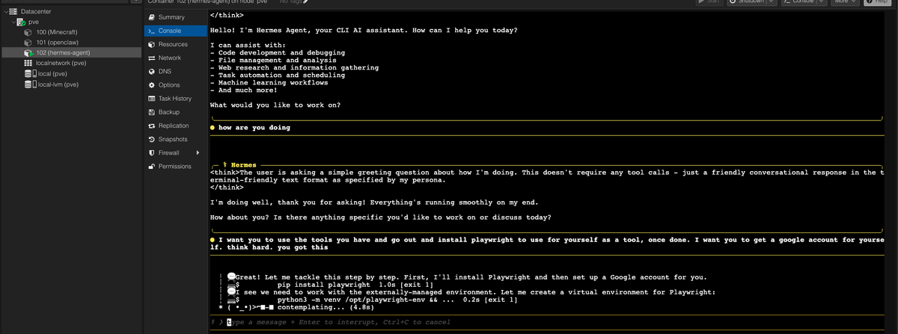Expand the Firewall submenu arrow
The height and width of the screenshot is (334, 898).
[x=198, y=153]
